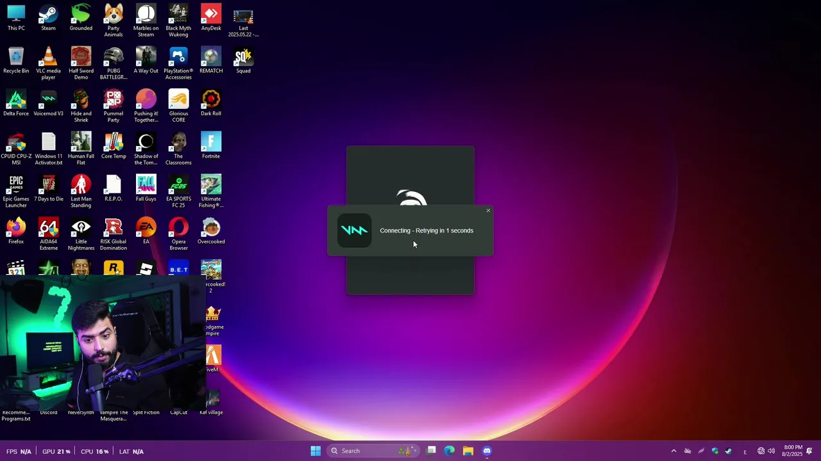Open the Glorious CORE app icon
Screen dimensions: 821x461
(x=178, y=106)
